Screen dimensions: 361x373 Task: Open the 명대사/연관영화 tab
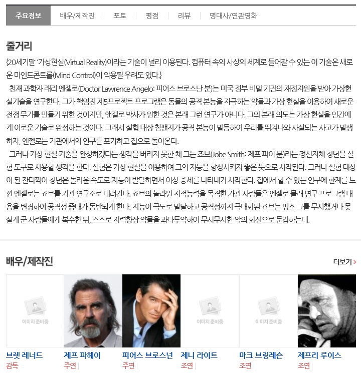tap(233, 16)
